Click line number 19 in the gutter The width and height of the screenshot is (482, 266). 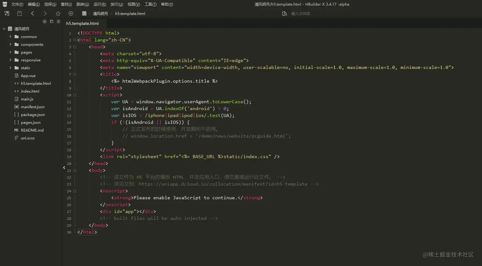click(x=69, y=157)
